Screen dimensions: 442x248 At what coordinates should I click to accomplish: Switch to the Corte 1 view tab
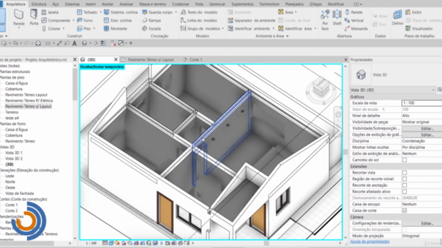(195, 60)
